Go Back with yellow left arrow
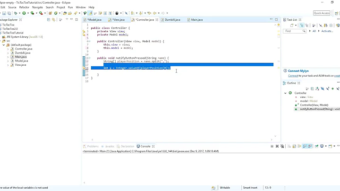340x191 pixels. tap(154, 13)
